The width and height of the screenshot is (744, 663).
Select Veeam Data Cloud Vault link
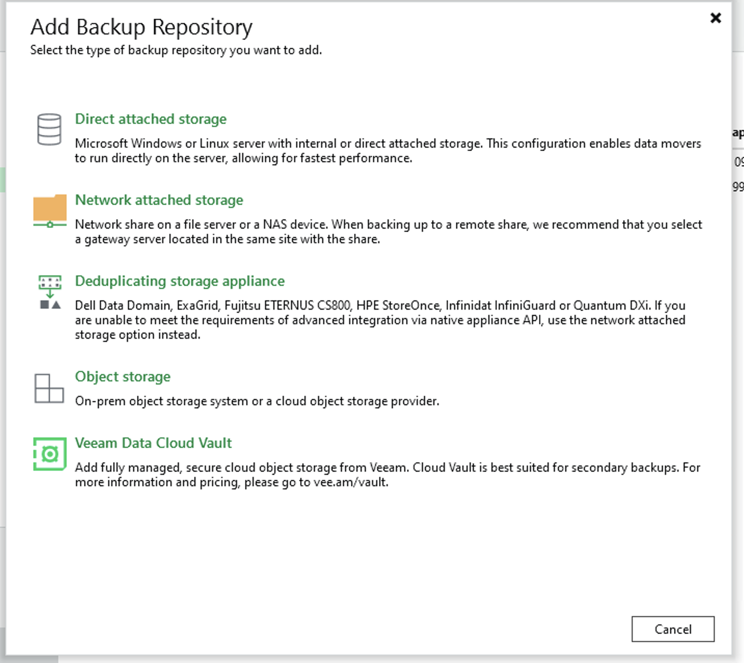[153, 443]
